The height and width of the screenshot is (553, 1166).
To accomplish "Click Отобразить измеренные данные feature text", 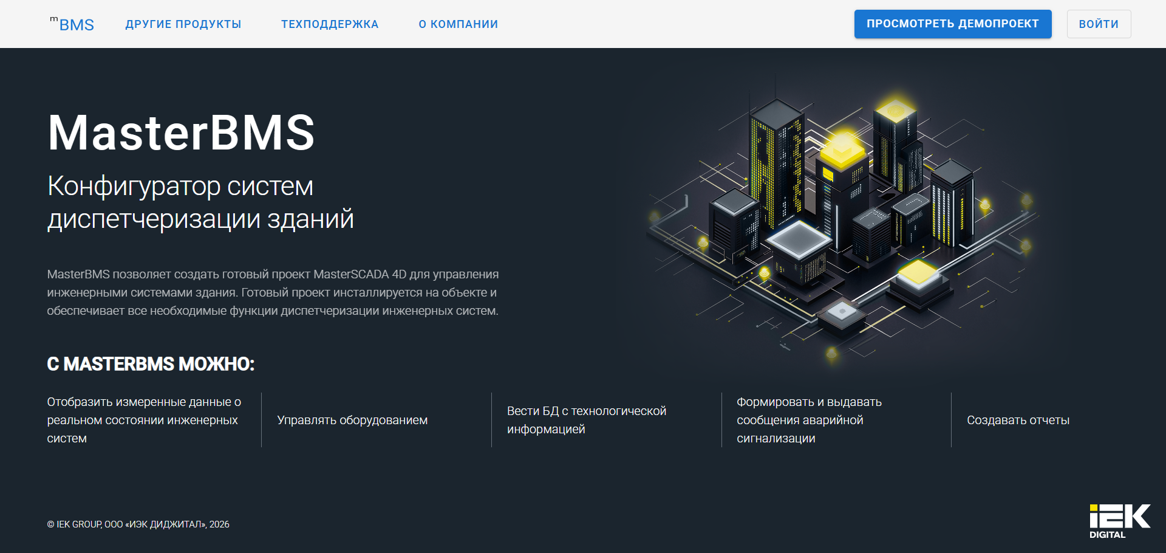I will 144,420.
